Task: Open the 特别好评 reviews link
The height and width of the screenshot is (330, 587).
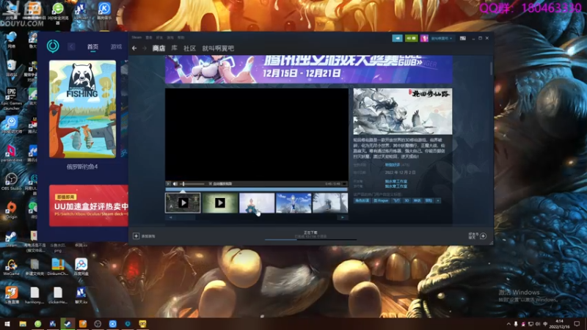Action: pos(393,164)
